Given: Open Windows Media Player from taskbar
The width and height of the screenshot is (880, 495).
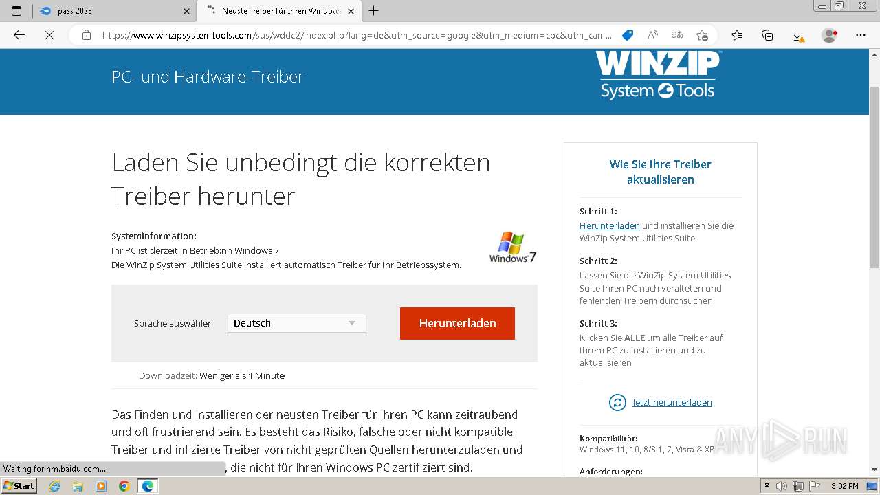Looking at the screenshot, I should 101,486.
